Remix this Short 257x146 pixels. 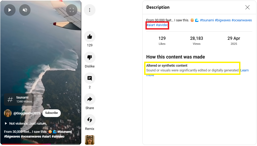tap(90, 120)
